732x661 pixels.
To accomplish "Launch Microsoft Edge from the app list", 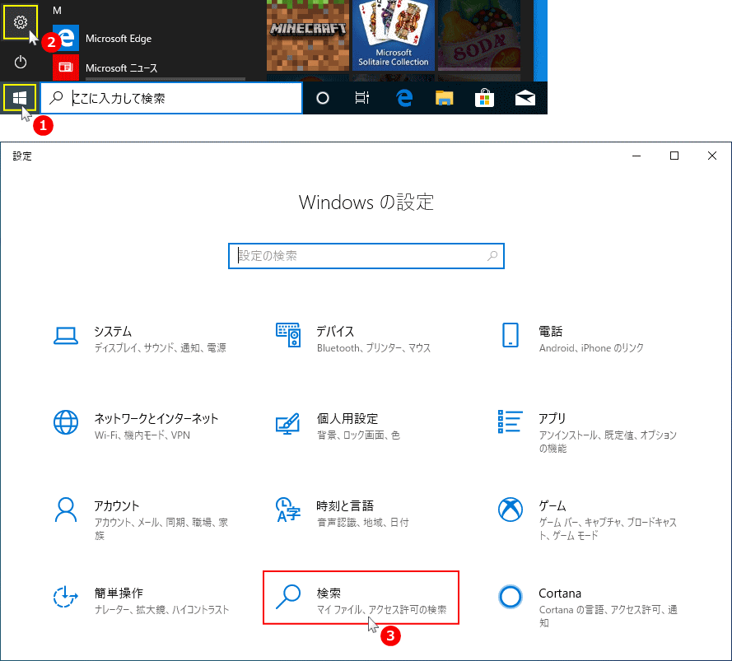I will pyautogui.click(x=66, y=39).
